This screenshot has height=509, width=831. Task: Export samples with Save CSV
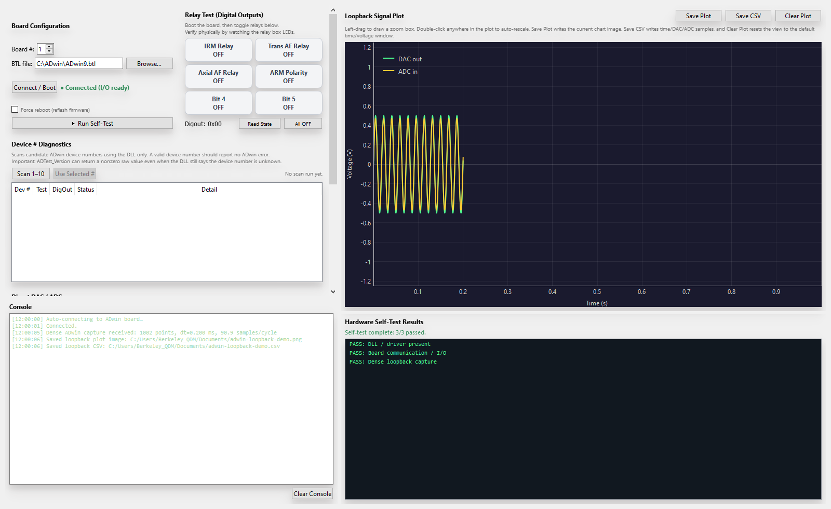click(x=748, y=16)
